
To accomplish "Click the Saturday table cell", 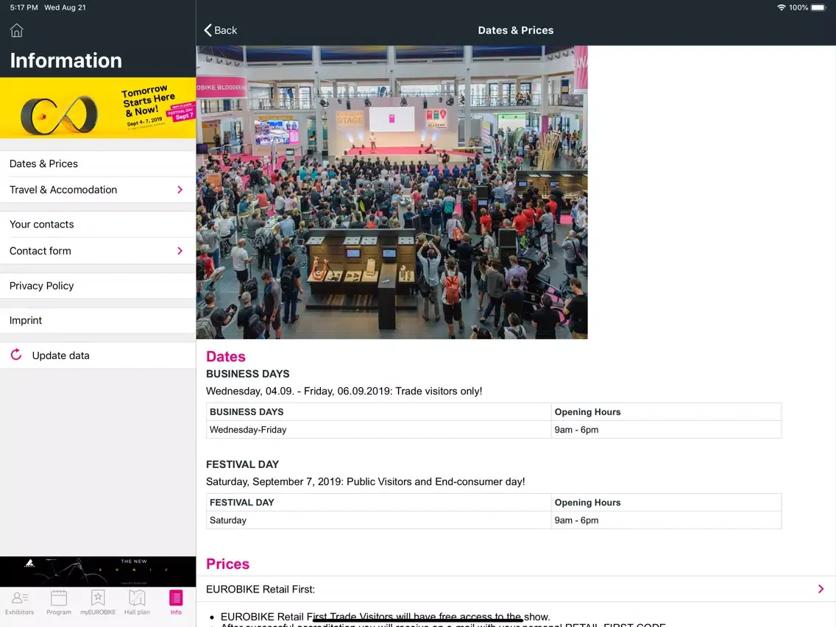I will [x=378, y=520].
